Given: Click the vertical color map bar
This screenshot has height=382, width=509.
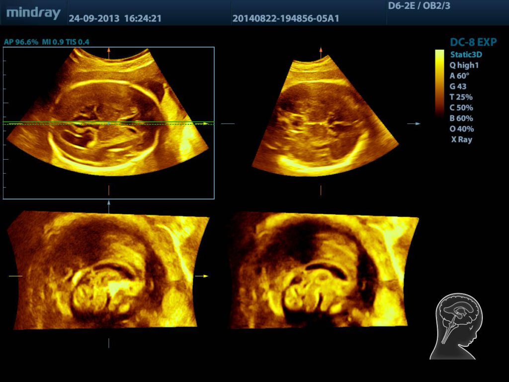Looking at the screenshot, I should 439,82.
